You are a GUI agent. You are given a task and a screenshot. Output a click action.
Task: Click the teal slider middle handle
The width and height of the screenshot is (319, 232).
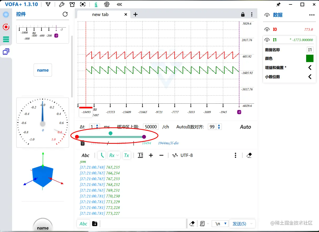pos(111,133)
